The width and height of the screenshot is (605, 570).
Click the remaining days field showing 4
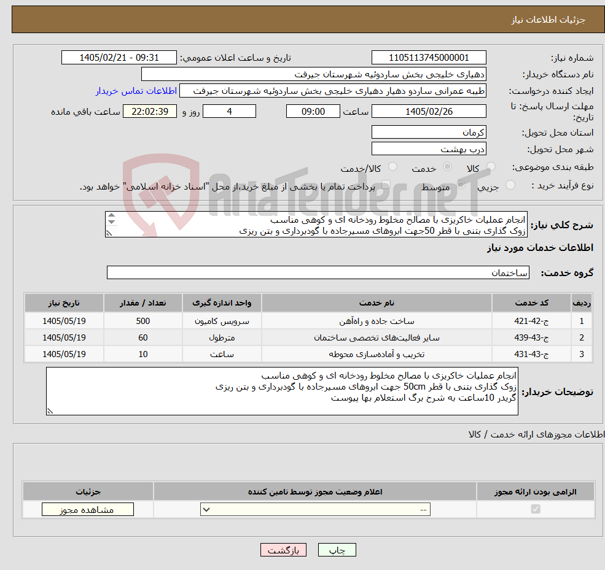[x=229, y=112]
